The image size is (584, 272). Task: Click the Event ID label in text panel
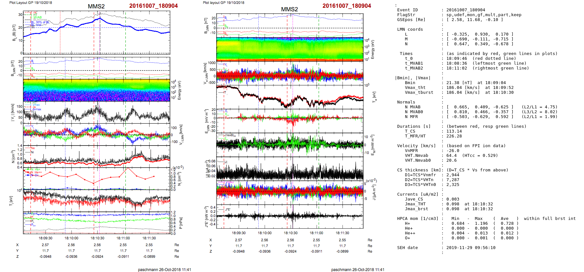coord(407,10)
